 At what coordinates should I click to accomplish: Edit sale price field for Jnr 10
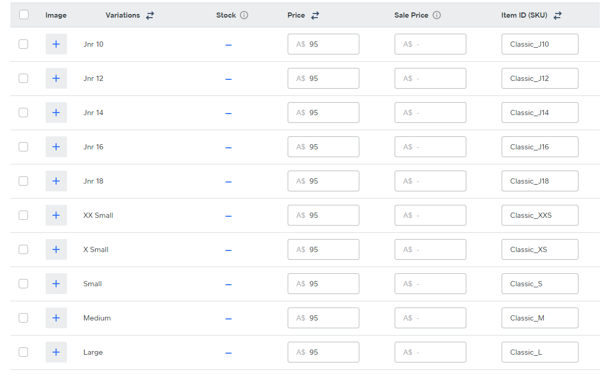point(430,44)
